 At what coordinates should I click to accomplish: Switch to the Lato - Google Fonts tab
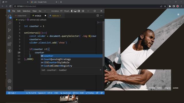tap(44, 2)
